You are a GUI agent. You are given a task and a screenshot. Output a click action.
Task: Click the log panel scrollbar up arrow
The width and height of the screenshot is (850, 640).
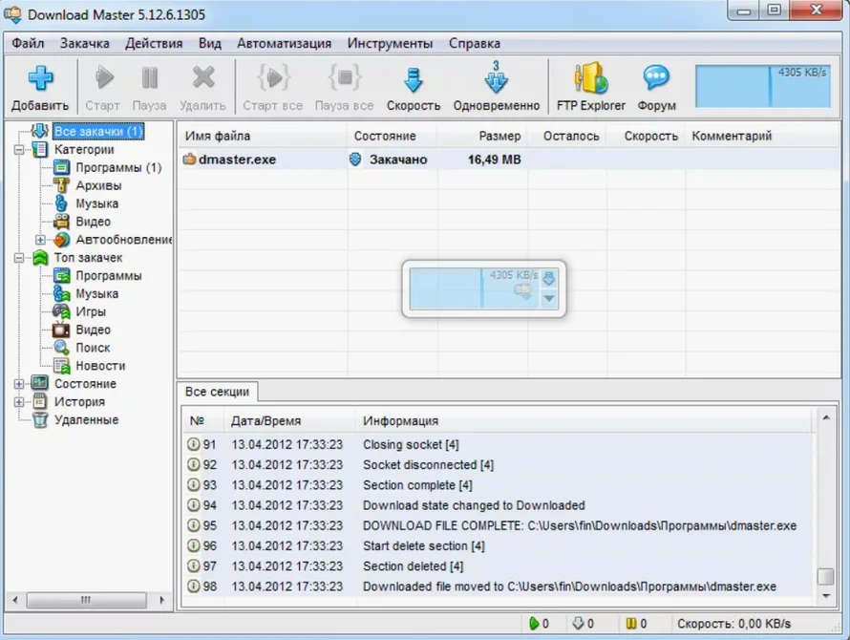pyautogui.click(x=825, y=417)
